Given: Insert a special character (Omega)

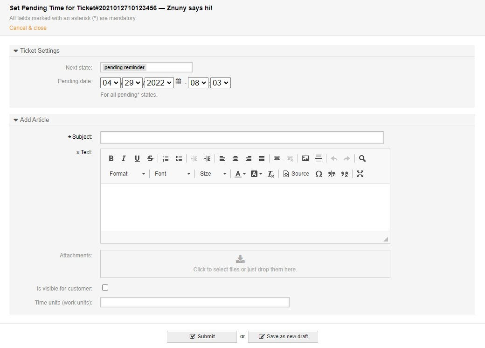Looking at the screenshot, I should [x=319, y=174].
